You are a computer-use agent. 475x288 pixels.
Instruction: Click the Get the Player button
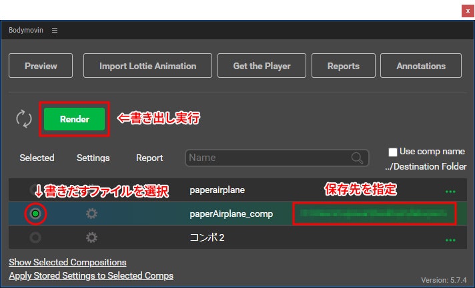click(262, 66)
